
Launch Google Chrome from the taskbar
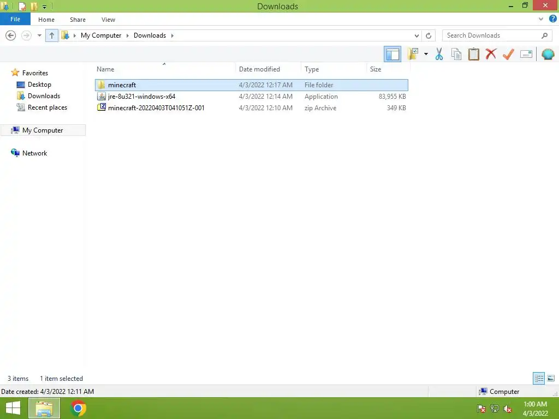pos(79,408)
